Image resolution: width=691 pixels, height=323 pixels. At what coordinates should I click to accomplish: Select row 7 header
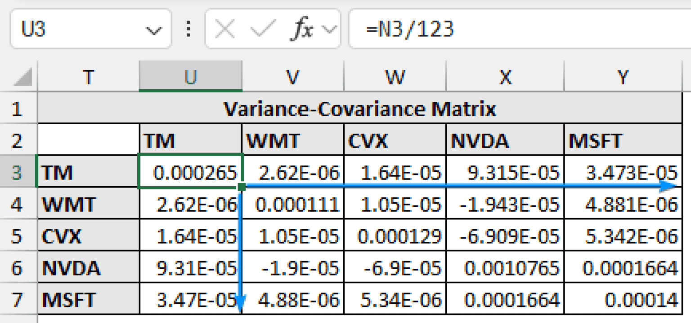click(x=18, y=300)
